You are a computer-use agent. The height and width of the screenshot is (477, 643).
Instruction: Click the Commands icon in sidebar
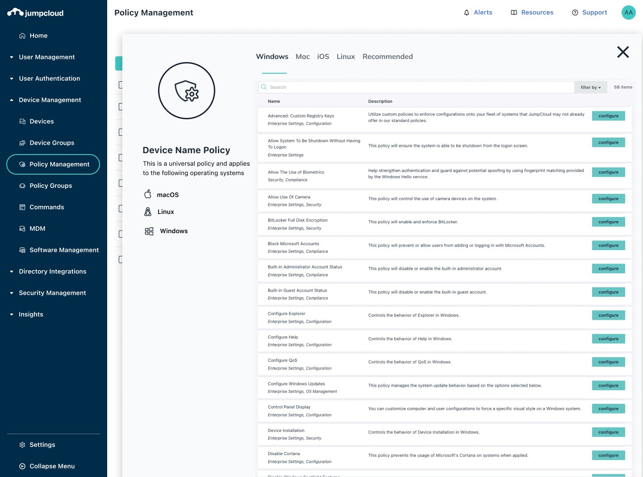tap(22, 207)
